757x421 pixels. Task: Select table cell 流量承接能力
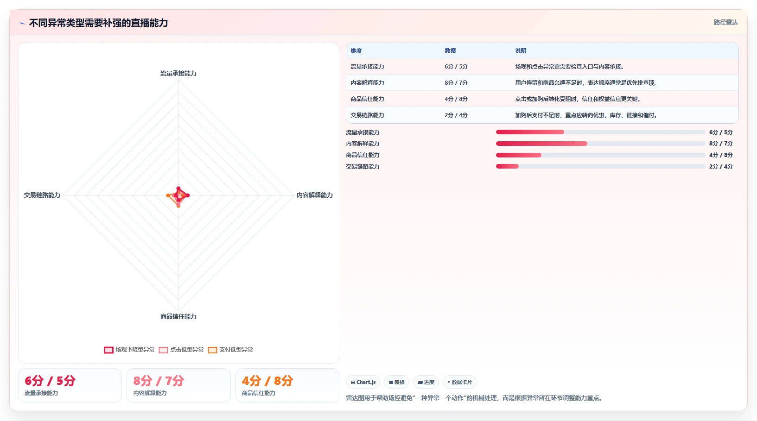pyautogui.click(x=367, y=67)
